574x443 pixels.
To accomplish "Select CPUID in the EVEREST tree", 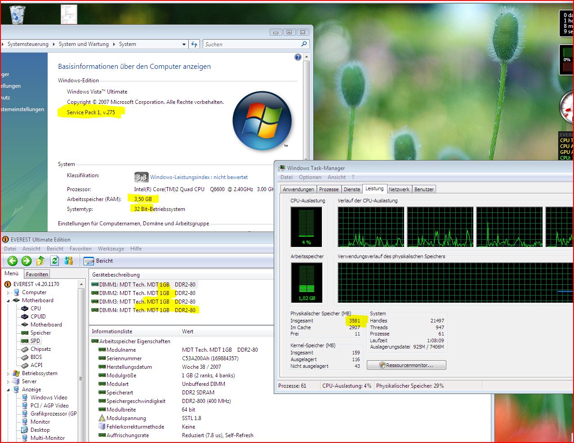I will 38,317.
